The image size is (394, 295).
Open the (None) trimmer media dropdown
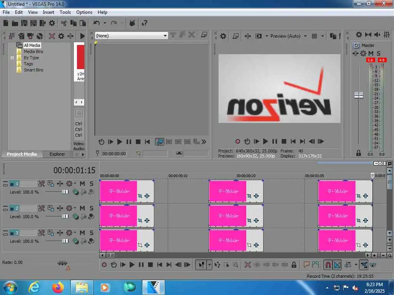tap(165, 36)
